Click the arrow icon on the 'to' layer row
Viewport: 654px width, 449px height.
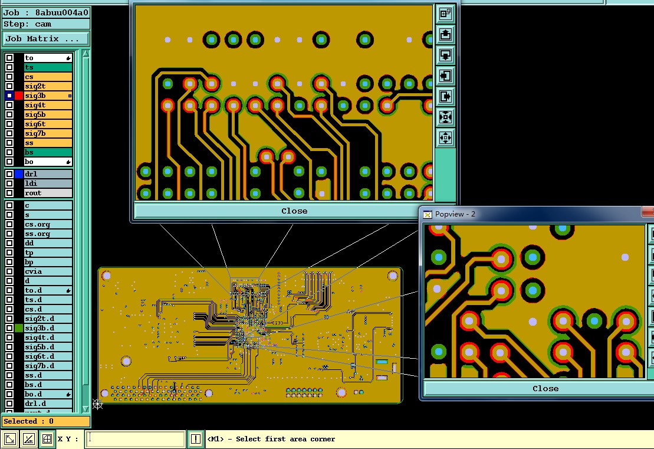68,58
